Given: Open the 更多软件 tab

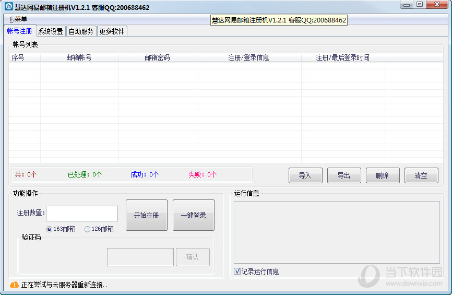Looking at the screenshot, I should pyautogui.click(x=112, y=31).
